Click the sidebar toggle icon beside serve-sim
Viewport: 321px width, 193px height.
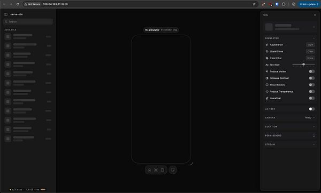[x=6, y=14]
